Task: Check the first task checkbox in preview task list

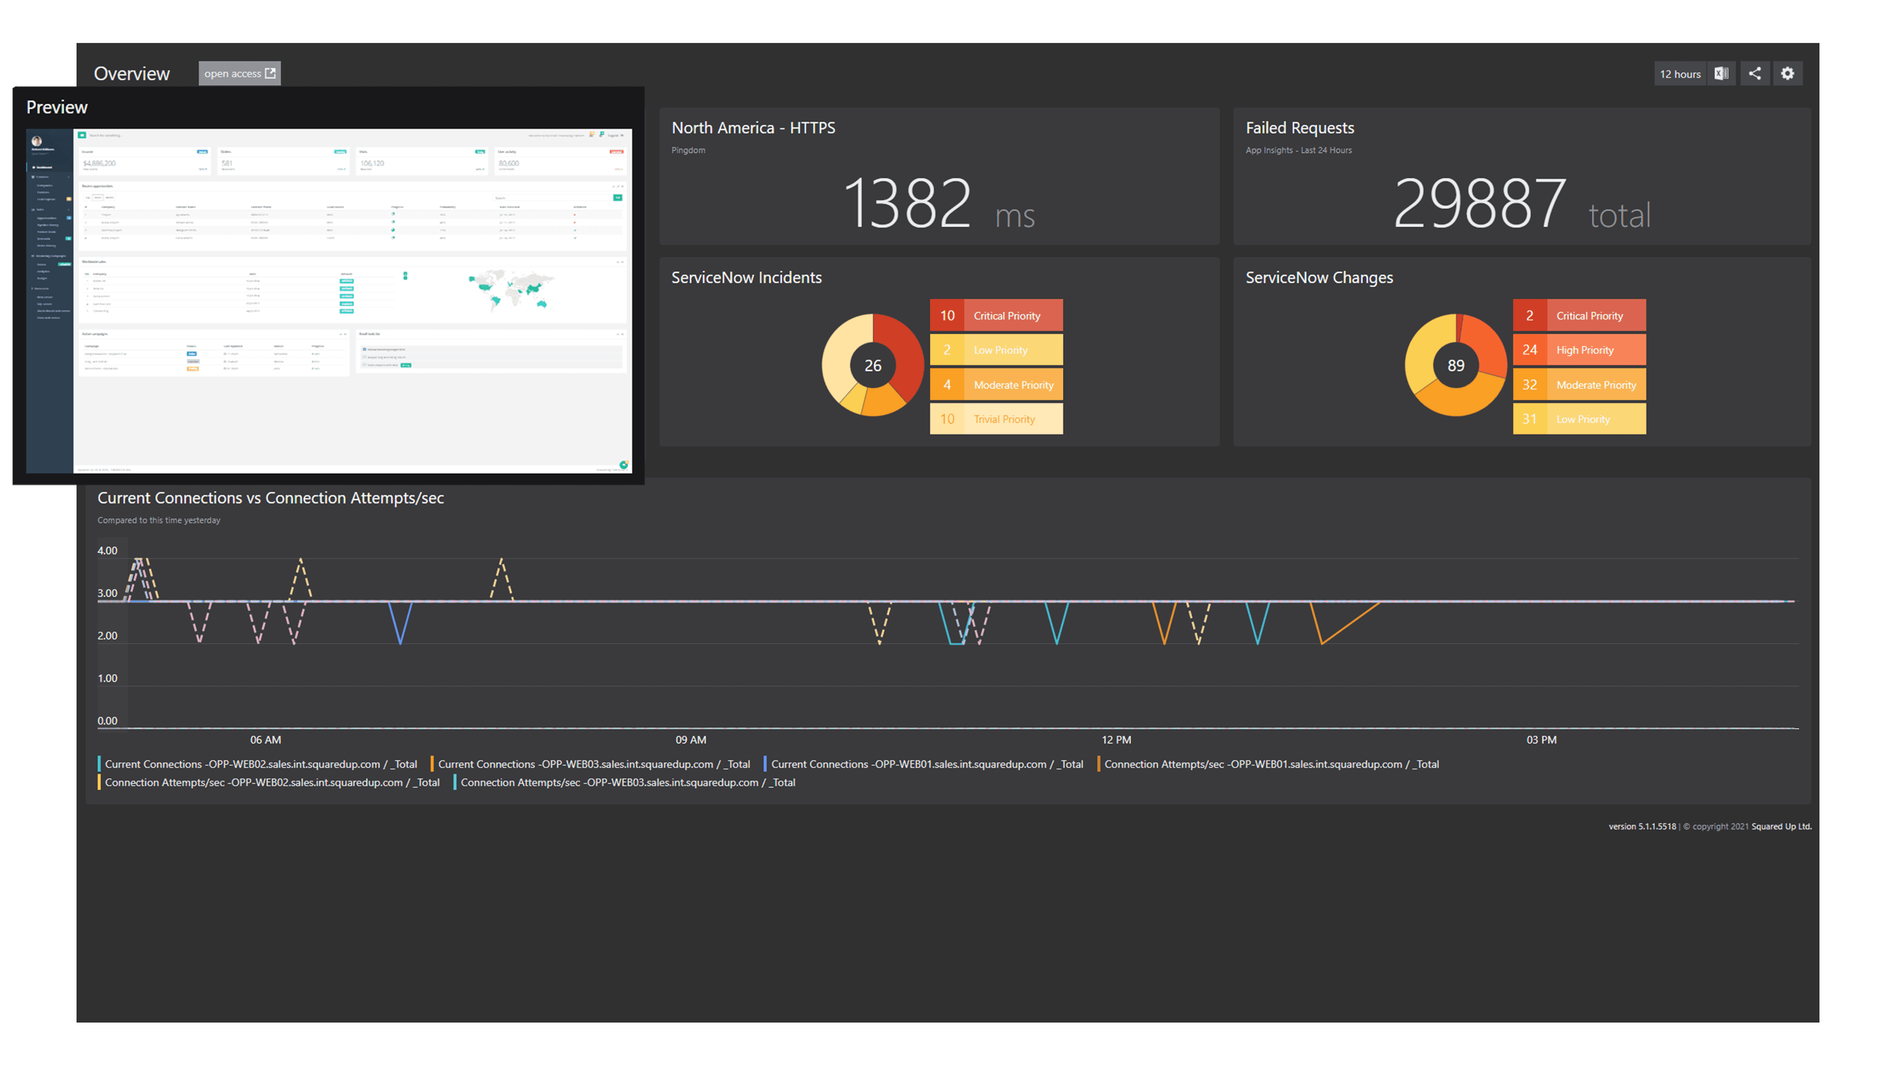Action: coord(364,349)
